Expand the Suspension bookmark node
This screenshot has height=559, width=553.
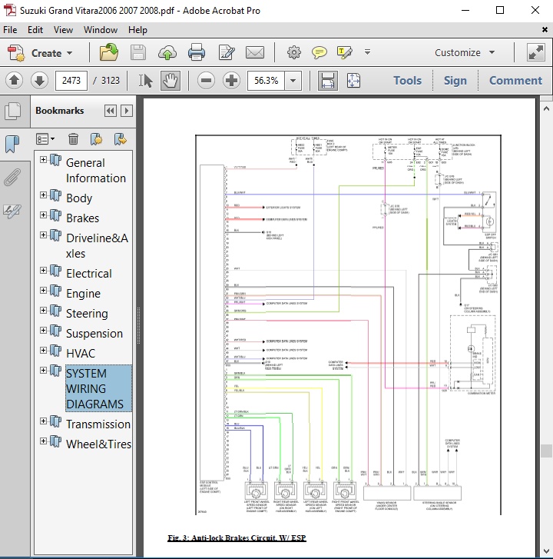click(43, 330)
